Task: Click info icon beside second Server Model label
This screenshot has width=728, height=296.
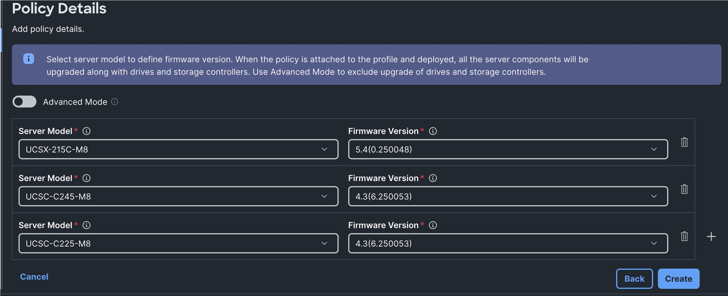Action: (x=87, y=178)
